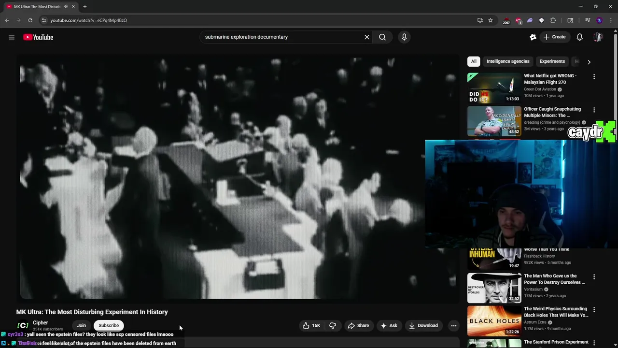Open 'The Stanford Prison Experiment' title
This screenshot has height=348, width=618.
[x=556, y=342]
